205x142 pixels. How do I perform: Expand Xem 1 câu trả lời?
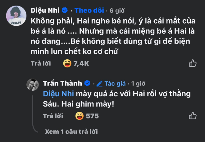[71, 131]
